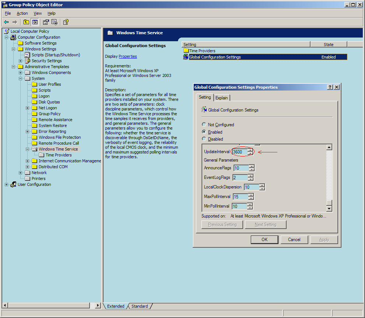The height and width of the screenshot is (318, 365).
Task: Click the Properties link
Action: (x=127, y=56)
